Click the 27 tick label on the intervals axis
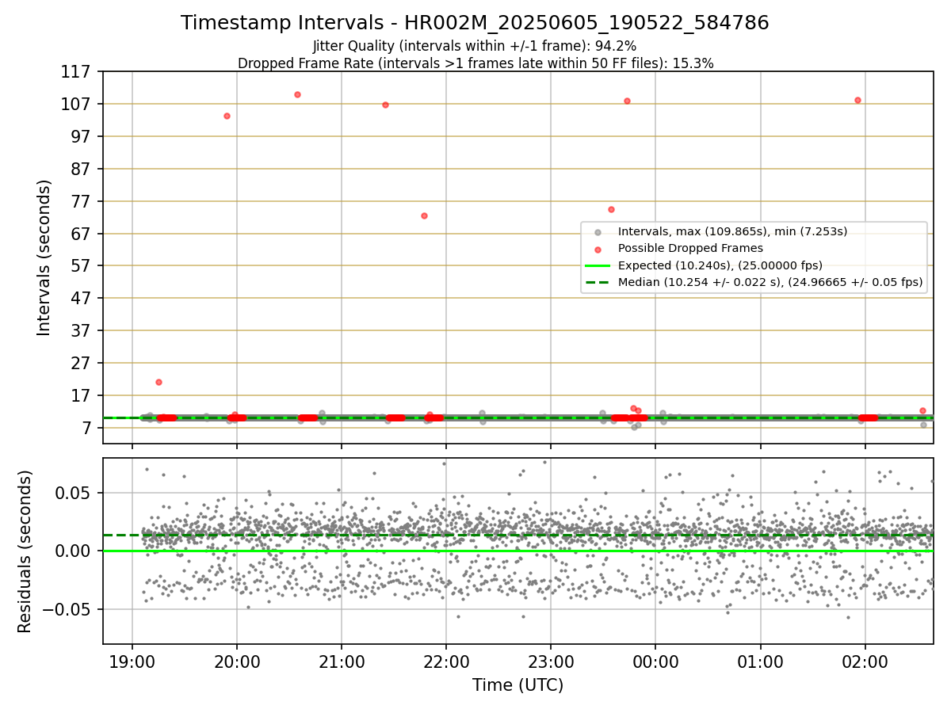Screen dimensions: 951x713 (x=82, y=364)
